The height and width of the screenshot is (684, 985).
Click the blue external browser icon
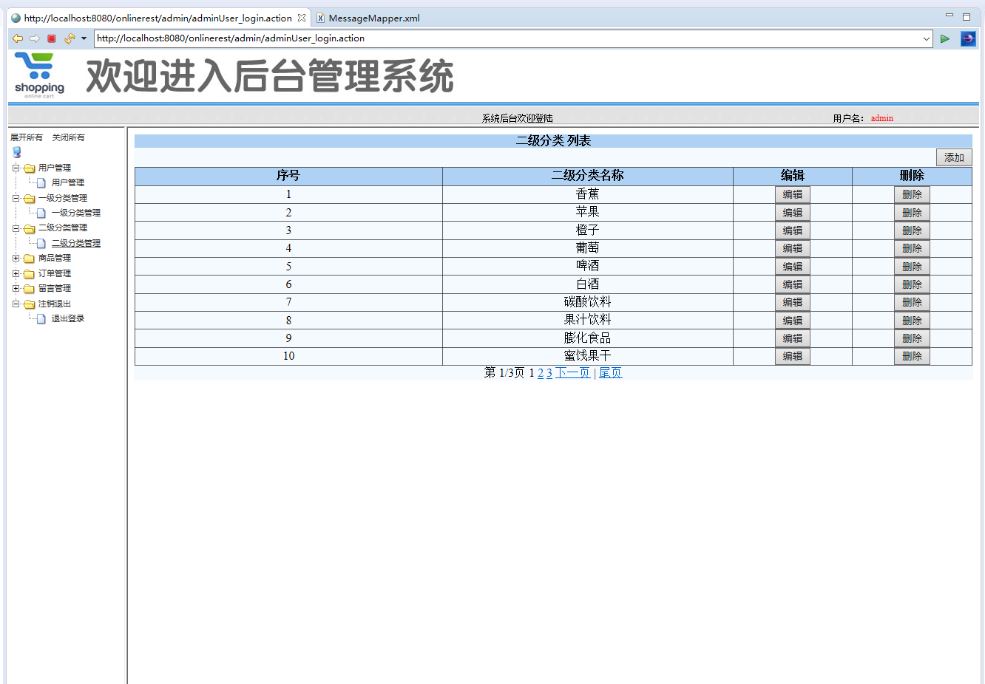968,38
